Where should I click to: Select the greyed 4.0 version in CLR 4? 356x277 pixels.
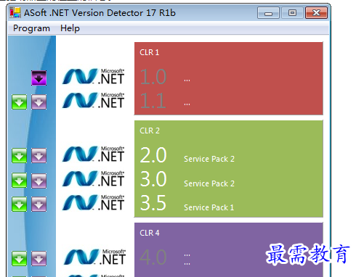pos(153,257)
